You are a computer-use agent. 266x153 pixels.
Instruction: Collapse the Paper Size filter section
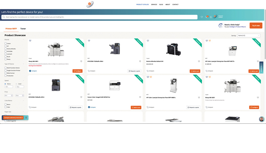(23, 112)
